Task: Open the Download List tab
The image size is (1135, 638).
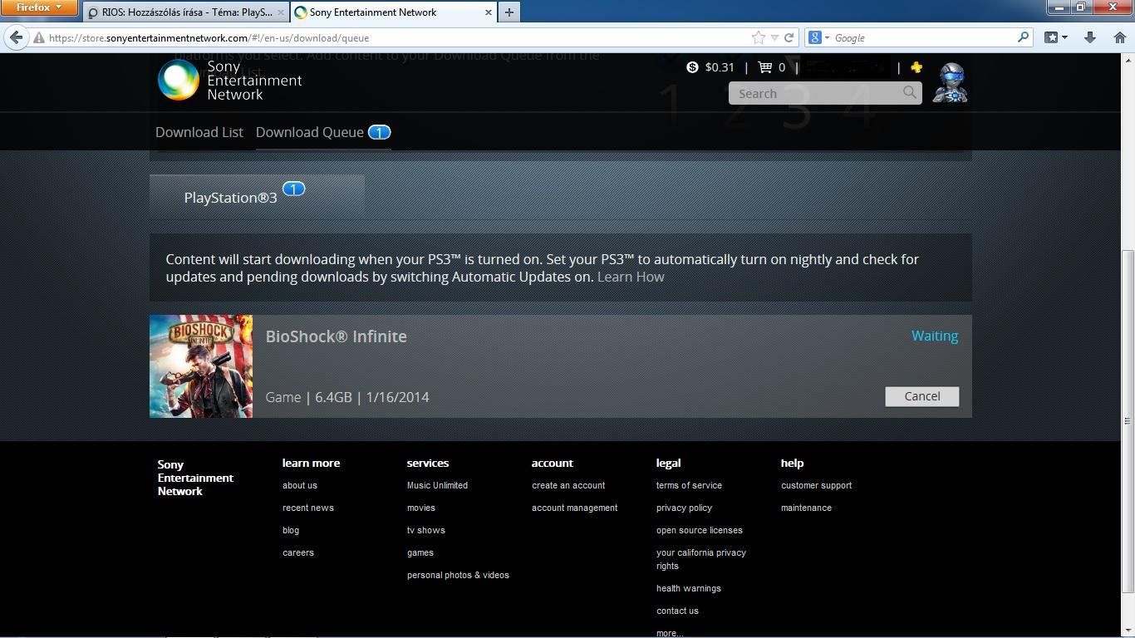Action: click(x=199, y=132)
